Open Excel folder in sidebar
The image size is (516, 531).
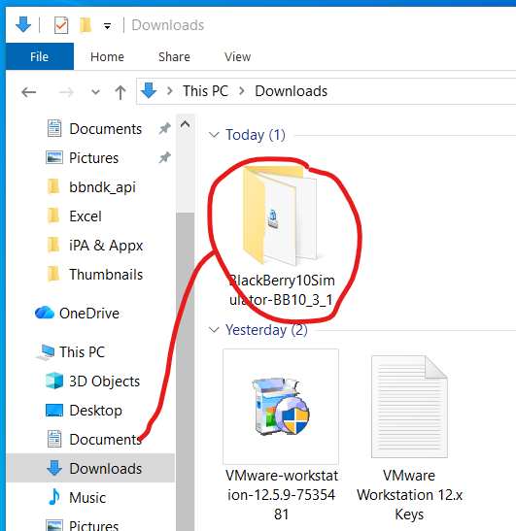click(x=86, y=216)
